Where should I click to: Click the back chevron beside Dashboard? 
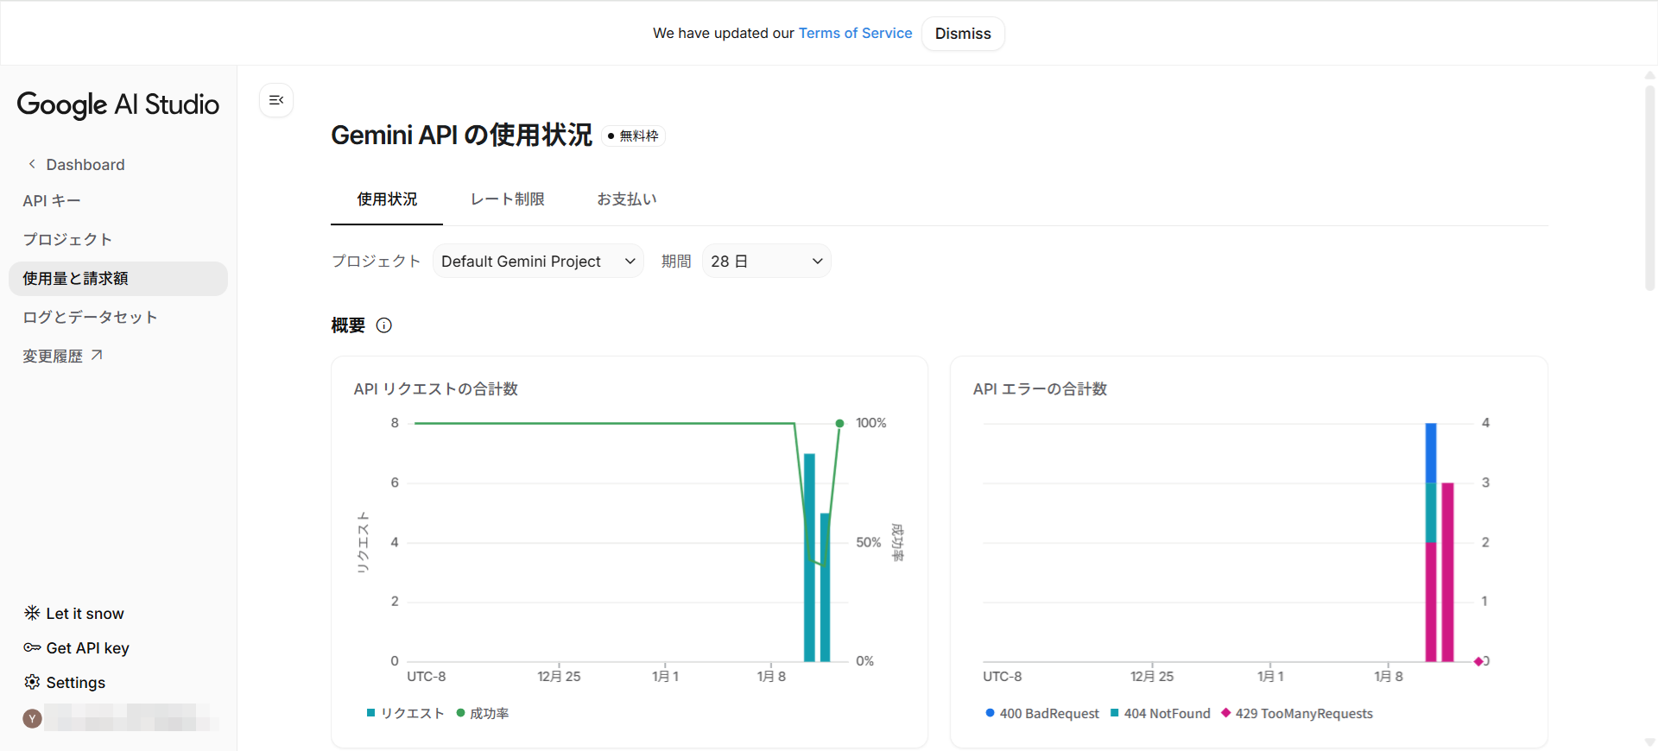pos(32,164)
